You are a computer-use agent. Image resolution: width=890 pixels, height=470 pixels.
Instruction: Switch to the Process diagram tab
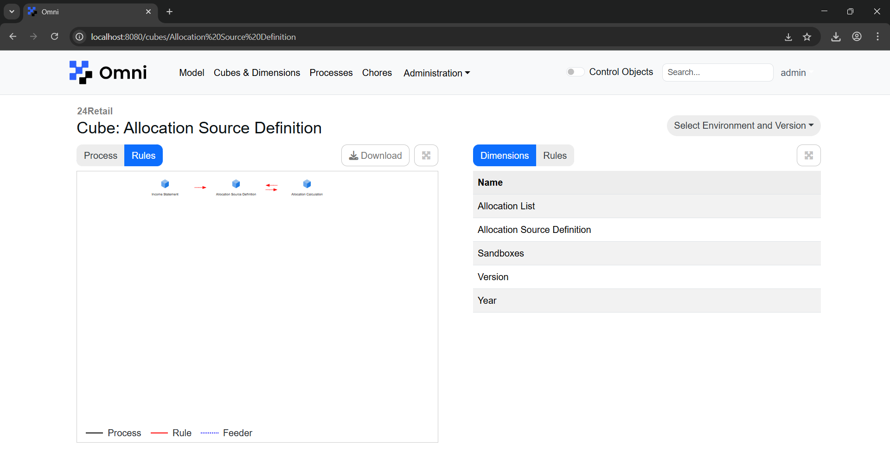click(x=101, y=156)
